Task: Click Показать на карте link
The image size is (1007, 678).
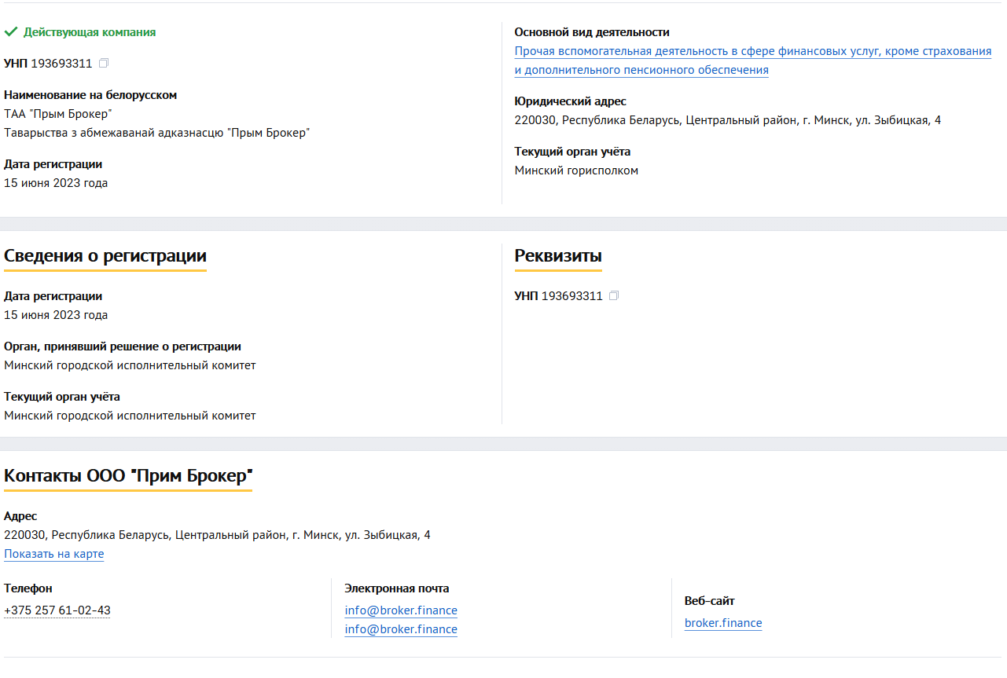Action: [53, 554]
